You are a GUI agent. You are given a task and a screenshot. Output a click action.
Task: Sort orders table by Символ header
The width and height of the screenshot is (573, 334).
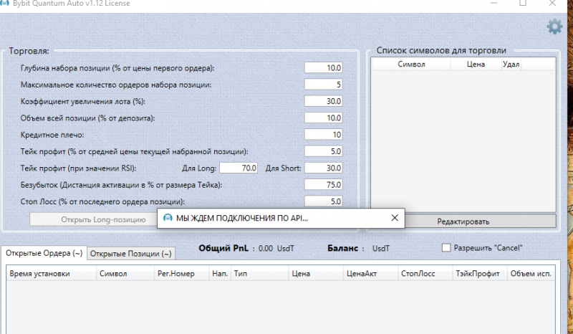pyautogui.click(x=125, y=274)
